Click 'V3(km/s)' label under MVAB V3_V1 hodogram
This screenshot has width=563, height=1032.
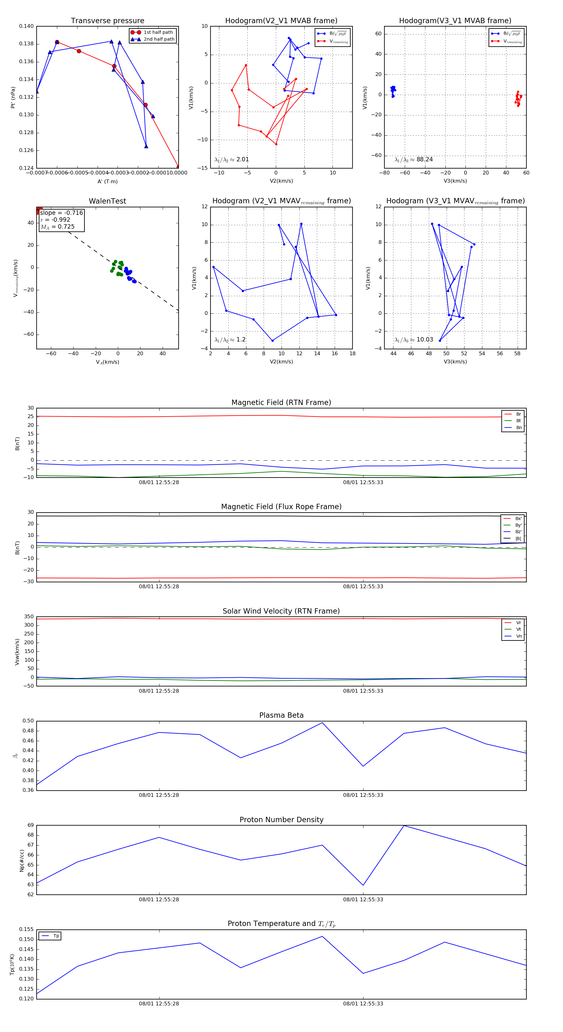[x=455, y=181]
